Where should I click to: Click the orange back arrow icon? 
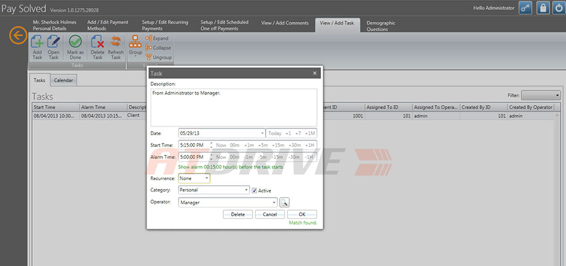click(18, 35)
